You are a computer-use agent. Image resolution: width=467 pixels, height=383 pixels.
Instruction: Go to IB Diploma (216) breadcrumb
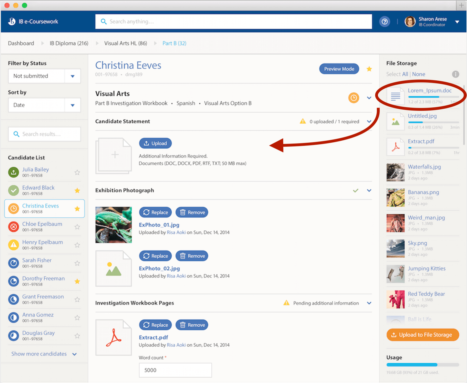coord(69,43)
